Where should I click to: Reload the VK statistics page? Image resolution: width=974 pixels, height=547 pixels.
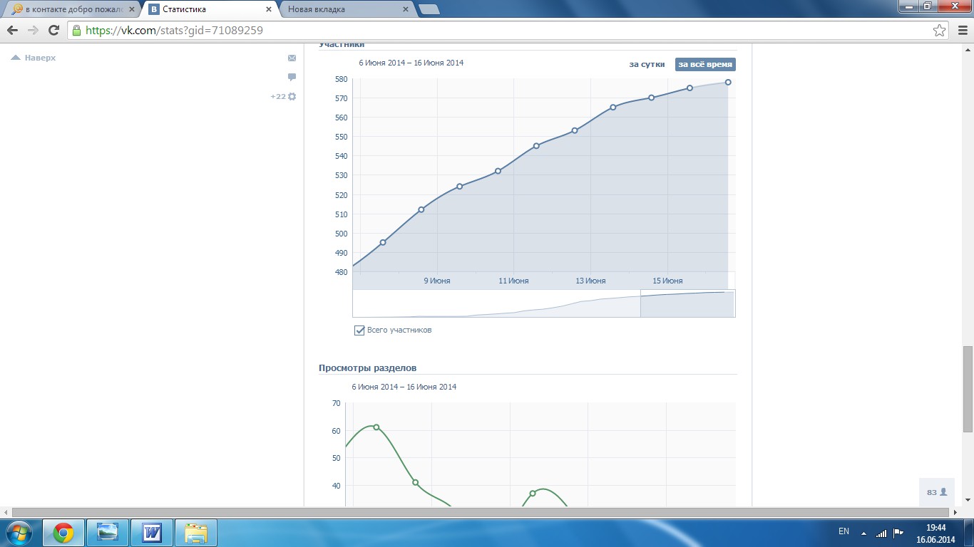[53, 31]
